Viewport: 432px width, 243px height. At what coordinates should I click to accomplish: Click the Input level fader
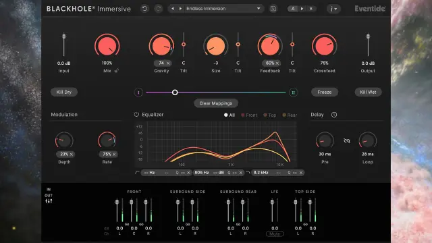tap(64, 36)
